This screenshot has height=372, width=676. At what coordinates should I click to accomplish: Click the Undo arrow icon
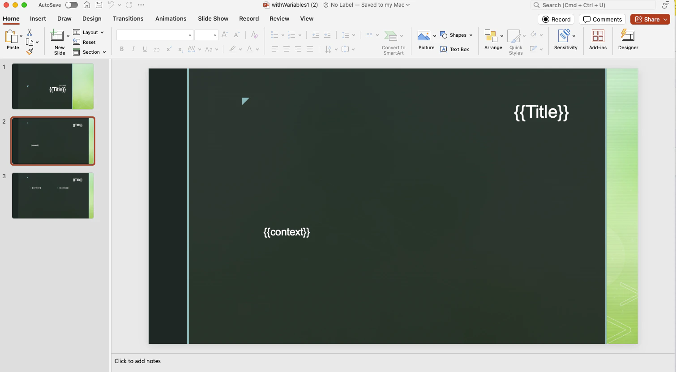point(111,5)
